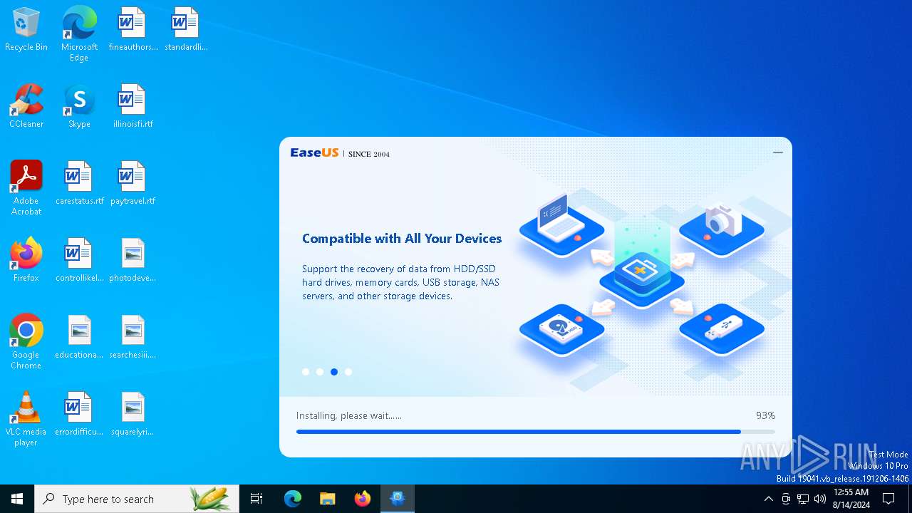Viewport: 912px width, 513px height.
Task: Select the controllikel document icon
Action: click(x=79, y=261)
